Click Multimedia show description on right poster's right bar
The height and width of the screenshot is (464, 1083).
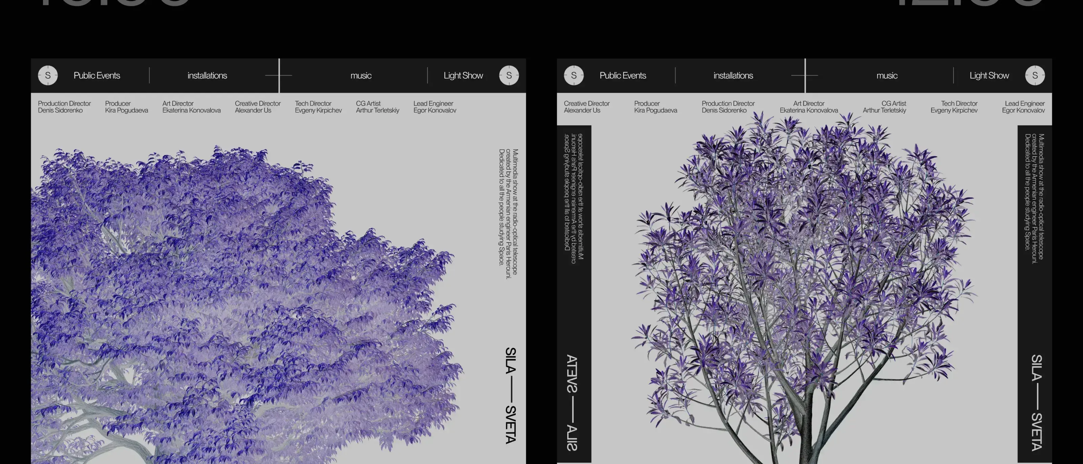pyautogui.click(x=1035, y=198)
